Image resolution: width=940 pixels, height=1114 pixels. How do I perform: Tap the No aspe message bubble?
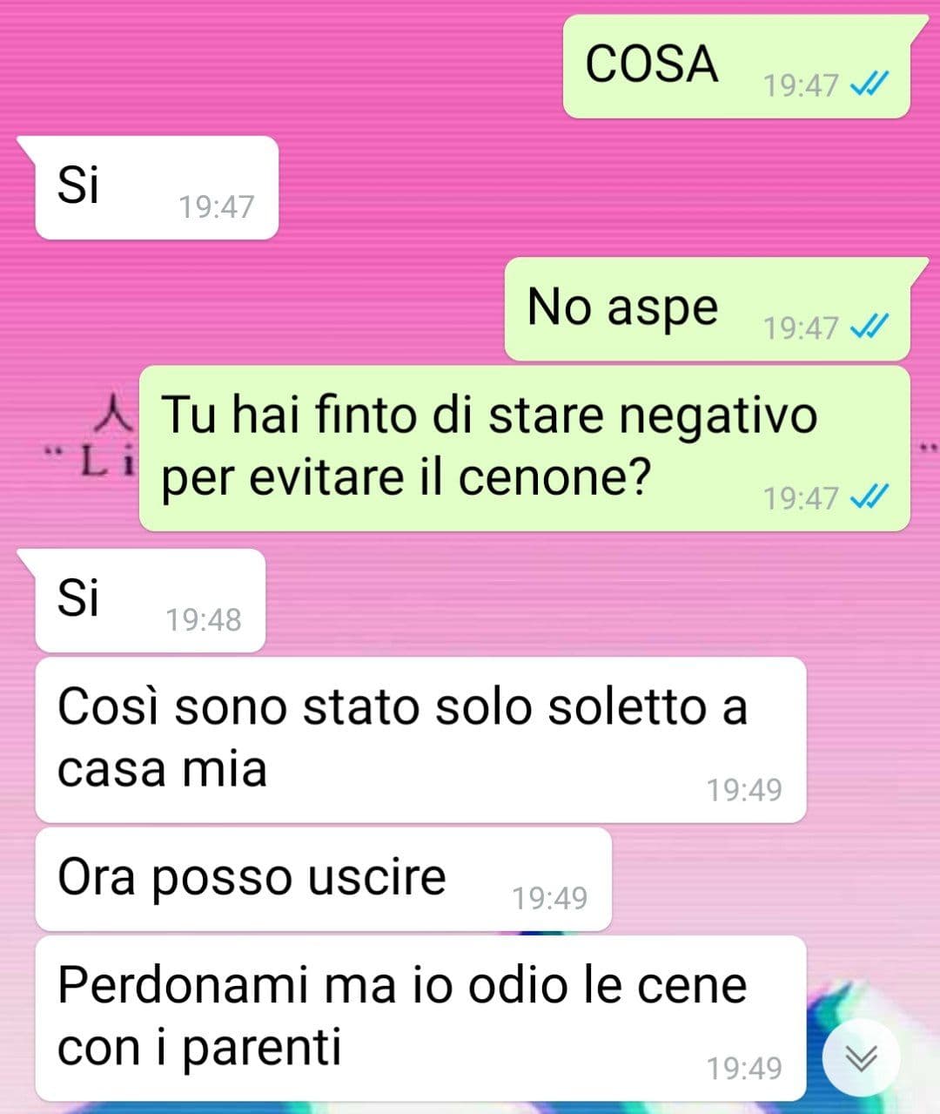pyautogui.click(x=708, y=309)
